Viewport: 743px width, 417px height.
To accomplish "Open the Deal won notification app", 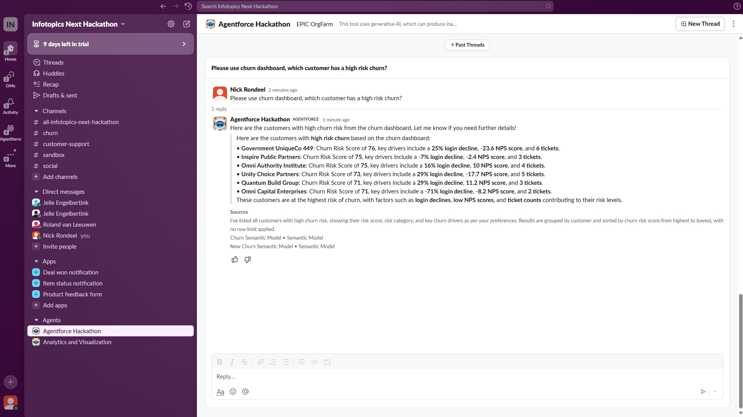I will tap(110, 273).
